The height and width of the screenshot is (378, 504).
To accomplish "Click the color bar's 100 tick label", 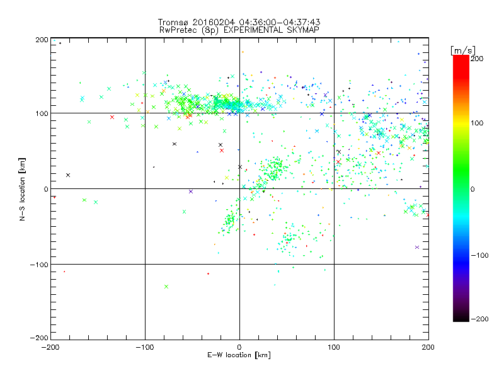I will pos(478,123).
